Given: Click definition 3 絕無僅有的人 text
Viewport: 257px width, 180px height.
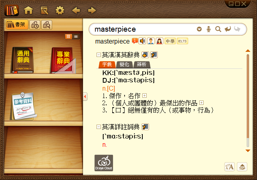Looking at the screenshot, I should 158,110.
